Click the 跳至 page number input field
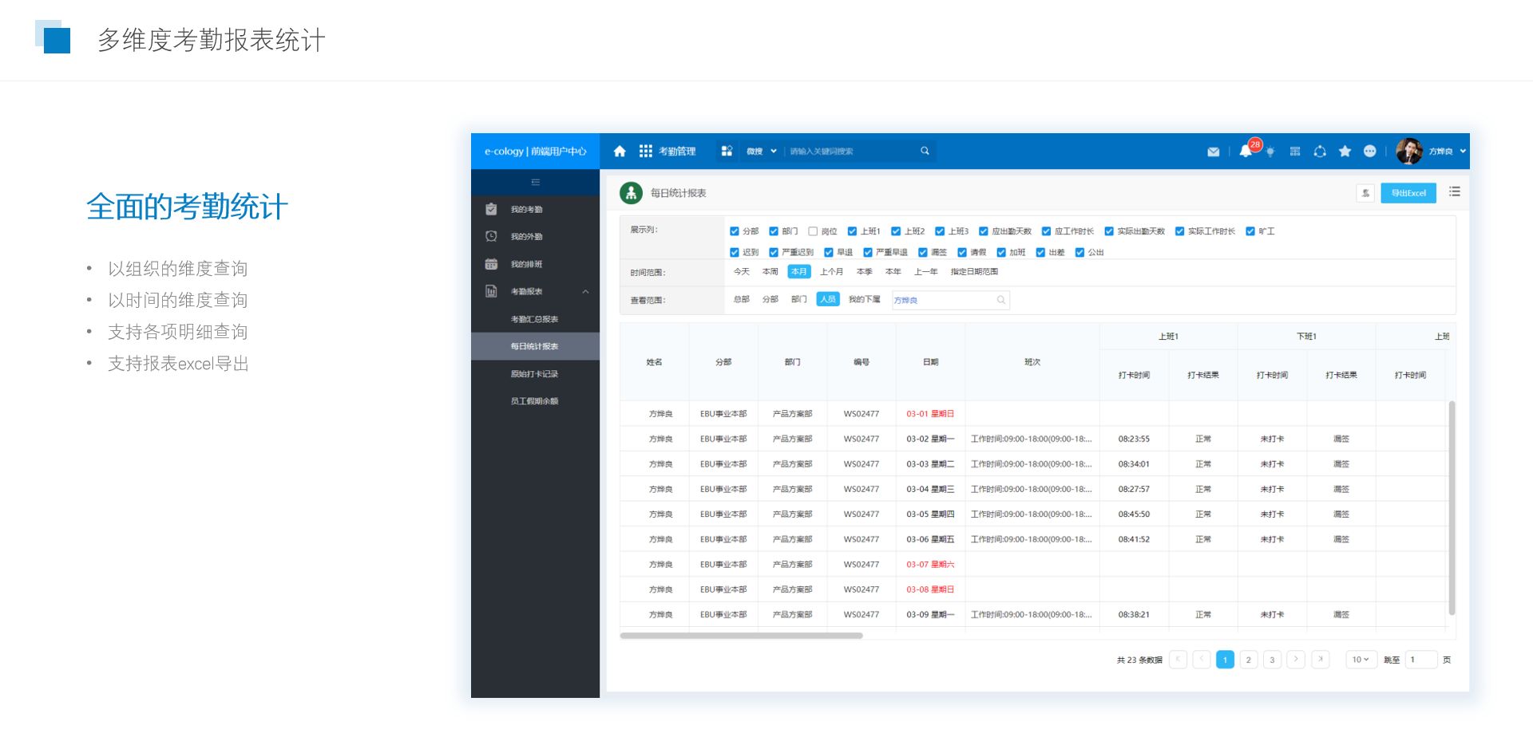This screenshot has height=729, width=1533. [1420, 660]
